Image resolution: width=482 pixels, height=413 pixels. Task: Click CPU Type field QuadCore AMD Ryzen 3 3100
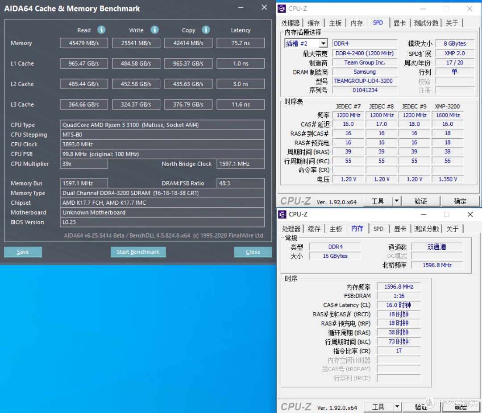[162, 125]
